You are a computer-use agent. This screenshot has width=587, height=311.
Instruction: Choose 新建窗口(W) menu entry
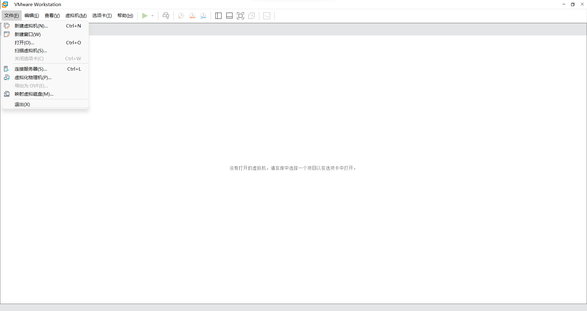(x=45, y=34)
